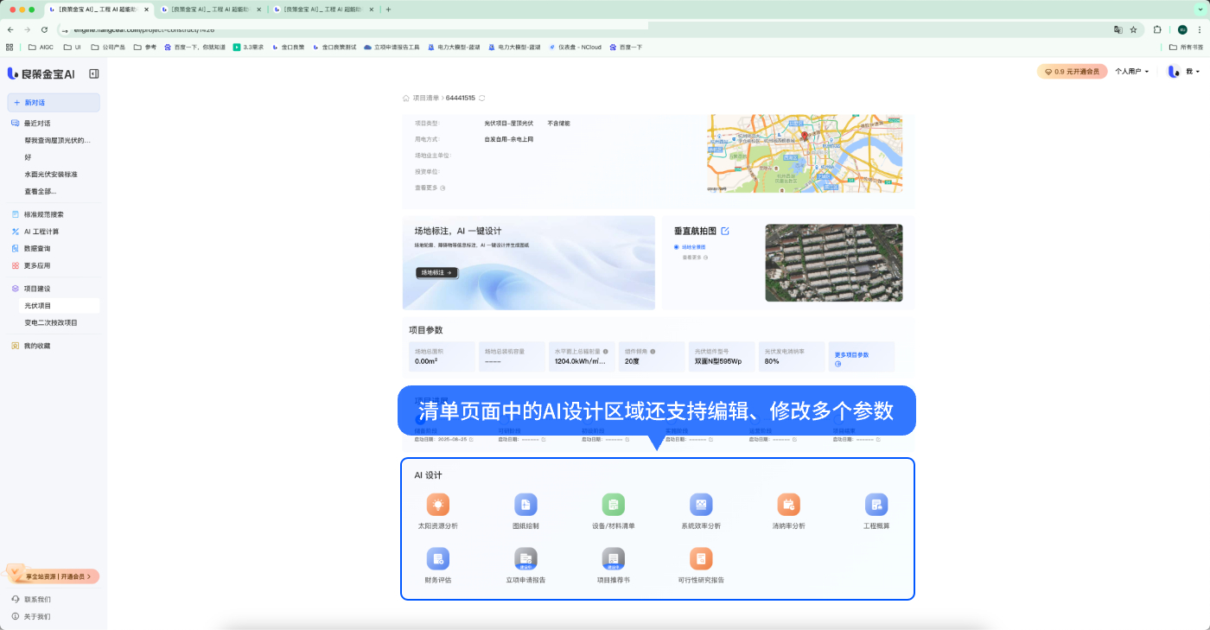Open the 百度一下,你就知道 bookmark
The image size is (1210, 630).
[195, 47]
